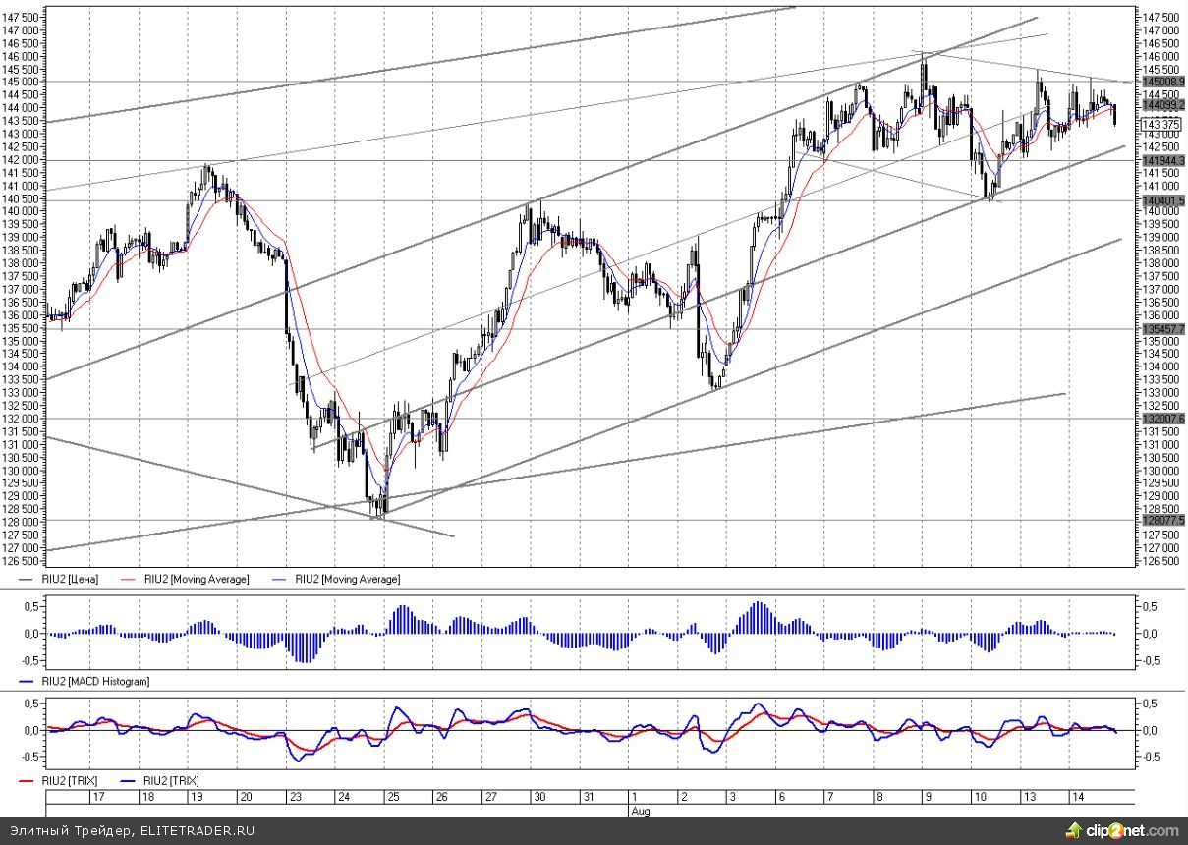This screenshot has width=1188, height=845.
Task: Select the 128077.5 bottom level label
Action: coord(1161,520)
